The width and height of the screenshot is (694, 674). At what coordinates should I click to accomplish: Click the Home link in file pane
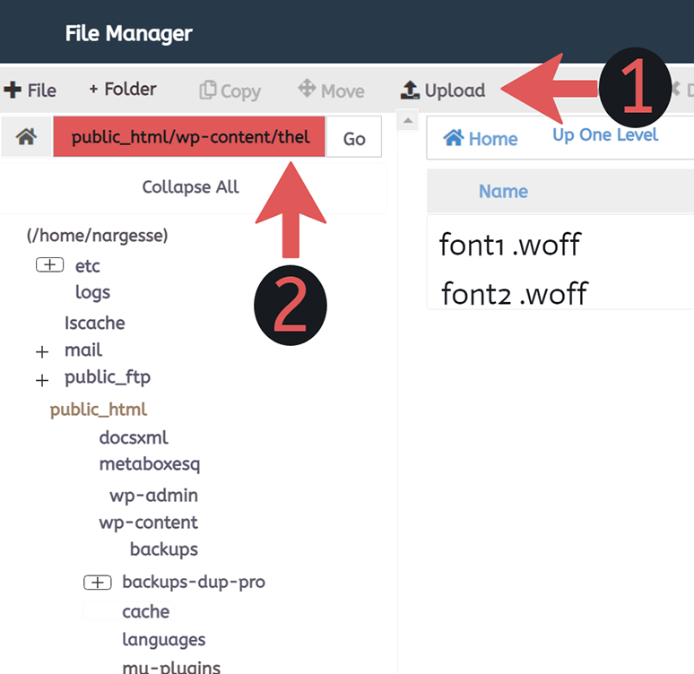(x=481, y=139)
